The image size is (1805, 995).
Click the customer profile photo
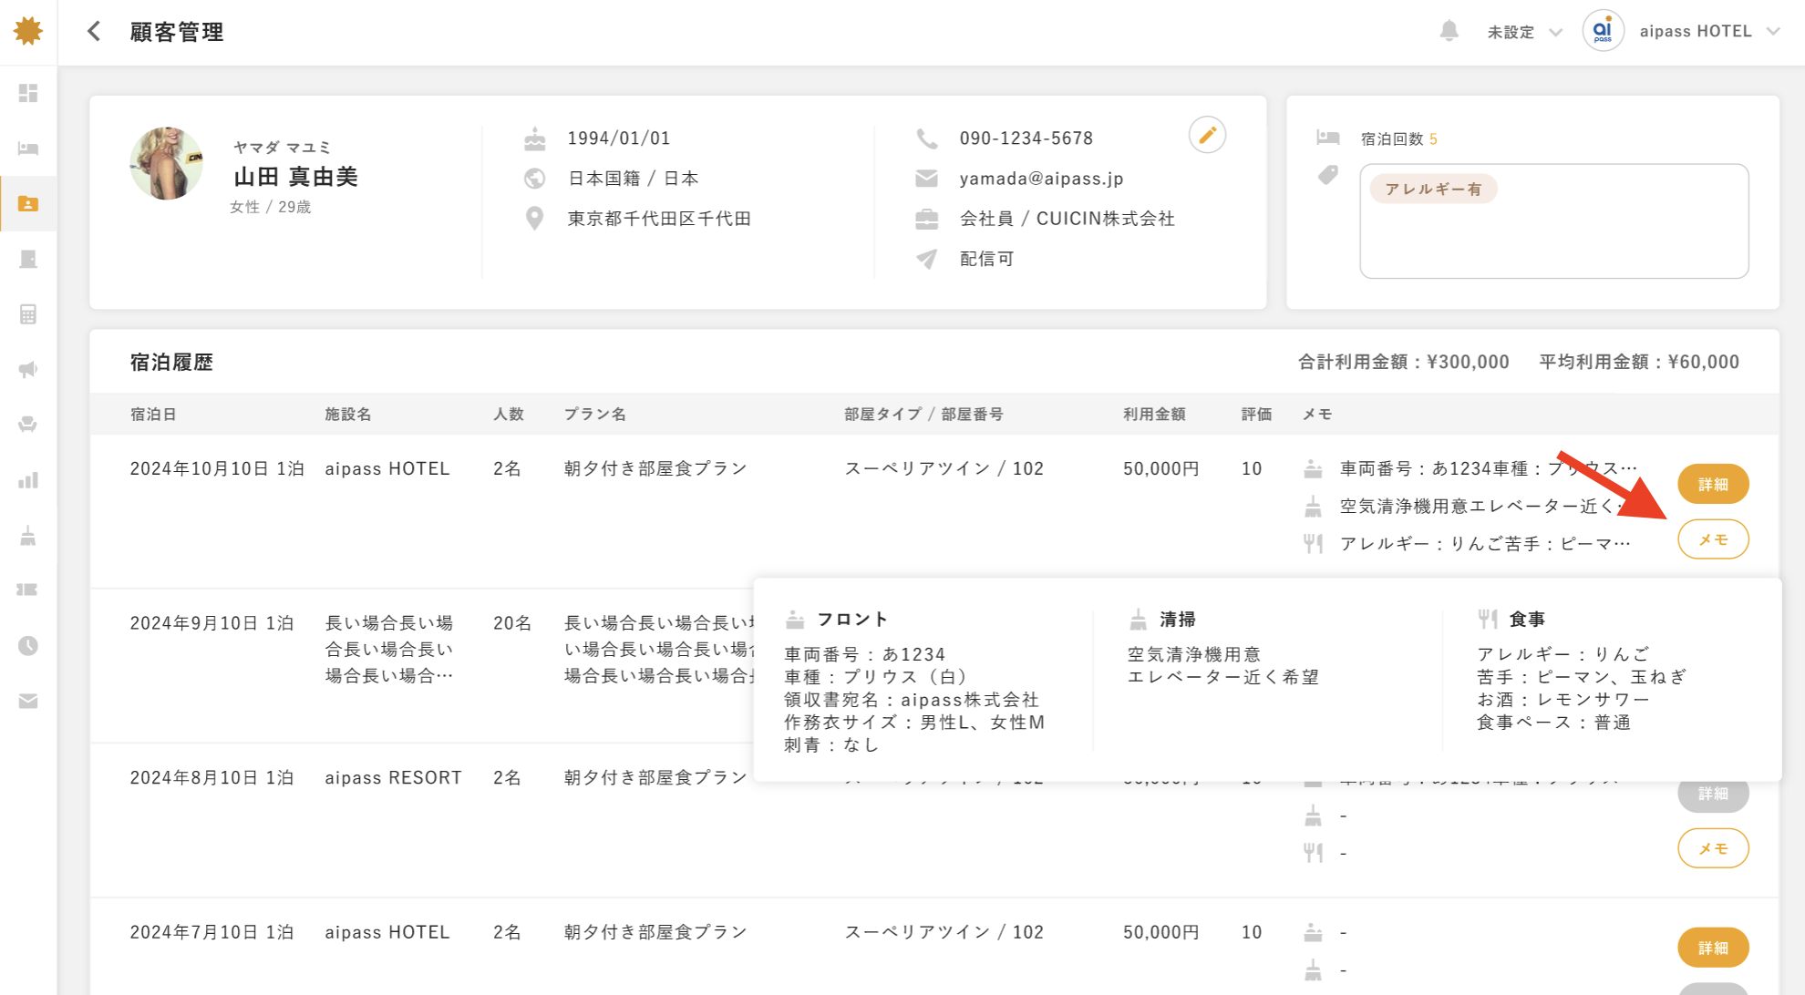pyautogui.click(x=166, y=163)
